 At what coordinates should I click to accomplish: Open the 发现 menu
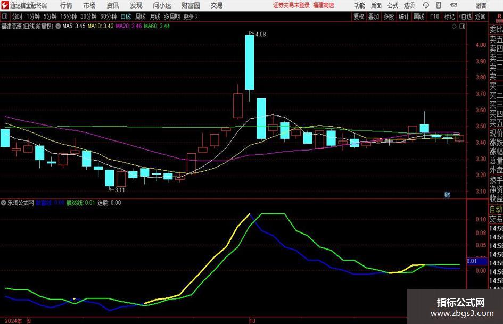[x=136, y=5]
